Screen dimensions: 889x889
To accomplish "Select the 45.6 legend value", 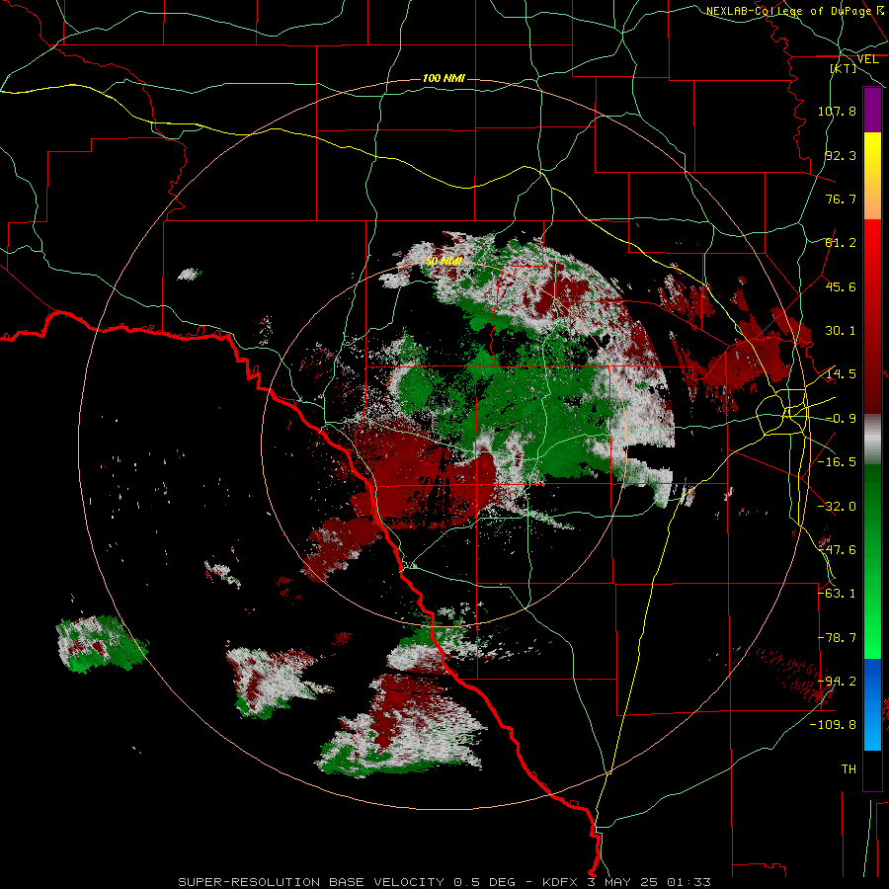I will click(x=841, y=286).
